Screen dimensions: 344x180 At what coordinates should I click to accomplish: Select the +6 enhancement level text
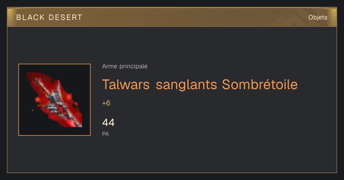106,103
